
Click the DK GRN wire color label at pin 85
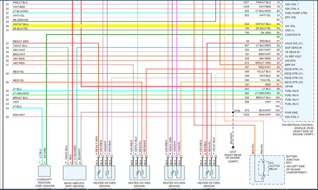tap(266, 33)
